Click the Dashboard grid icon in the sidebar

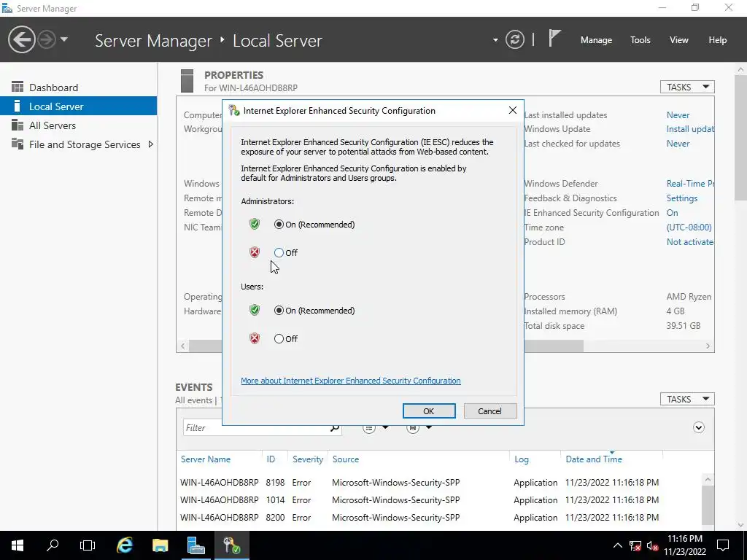click(18, 87)
